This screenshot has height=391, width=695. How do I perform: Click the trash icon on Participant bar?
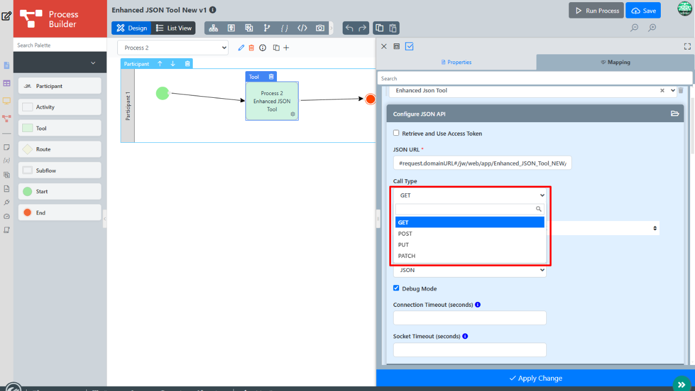tap(187, 64)
